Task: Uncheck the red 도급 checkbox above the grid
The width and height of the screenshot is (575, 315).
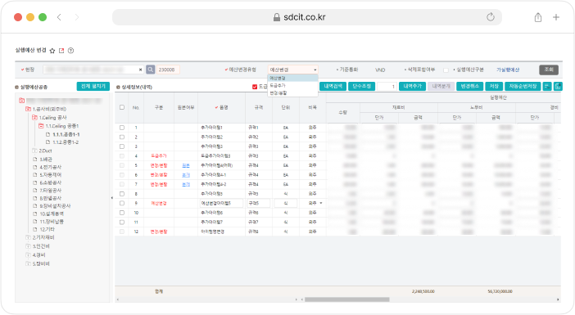Action: click(x=255, y=87)
